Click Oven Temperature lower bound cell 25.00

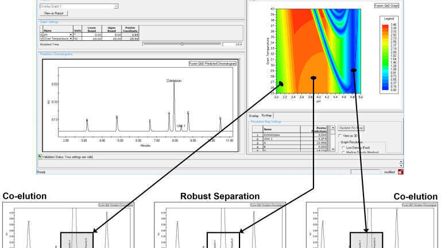pyautogui.click(x=92, y=38)
